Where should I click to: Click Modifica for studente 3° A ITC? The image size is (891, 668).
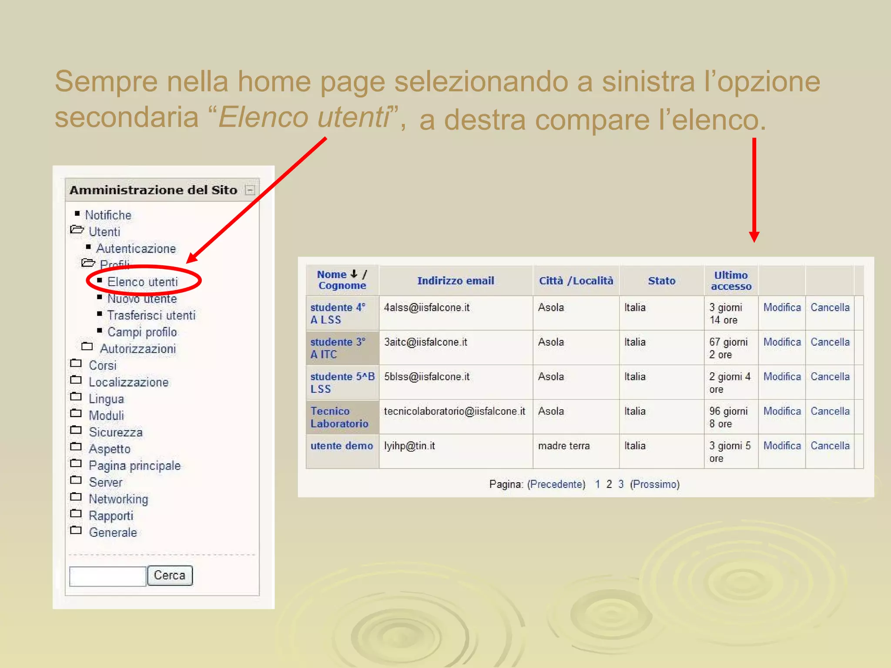coord(782,342)
